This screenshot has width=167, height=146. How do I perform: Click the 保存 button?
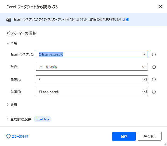pyautogui.click(x=124, y=136)
